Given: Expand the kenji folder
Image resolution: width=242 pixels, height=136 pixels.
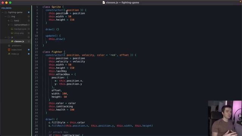Looking at the screenshot, I should click(x=9, y=21).
